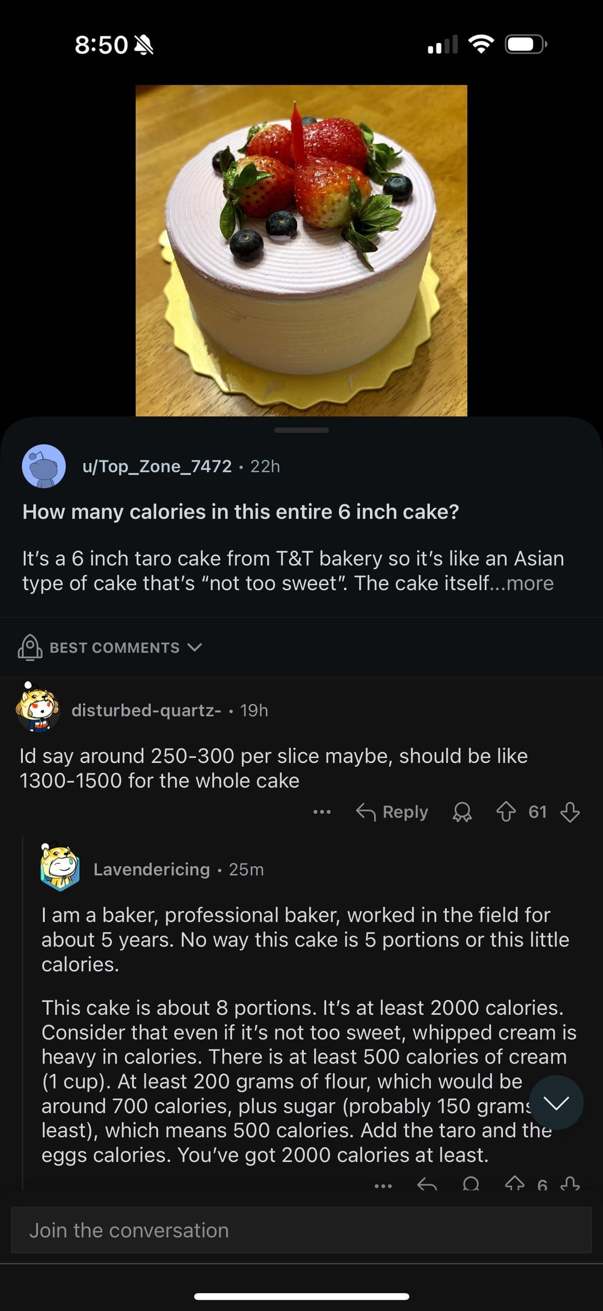Downvote disturbed-quartz- comment
This screenshot has width=603, height=1311.
[569, 812]
